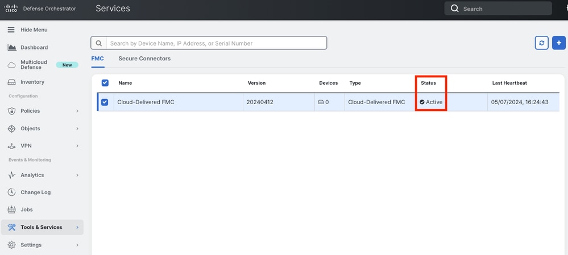Click the Objects target icon
Screen dimensions: 568x255
click(x=11, y=129)
